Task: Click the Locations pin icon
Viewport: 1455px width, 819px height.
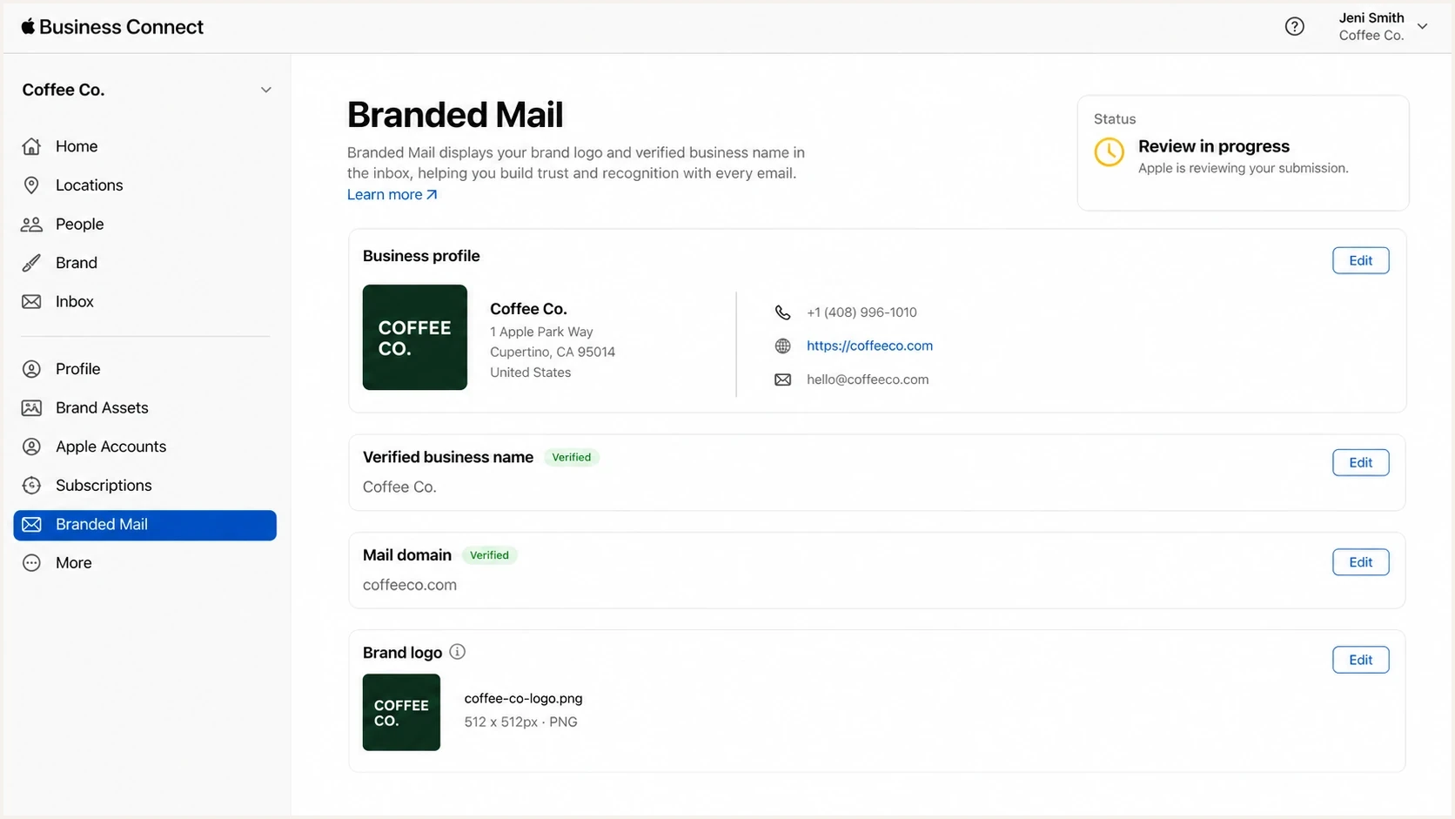Action: pos(31,185)
